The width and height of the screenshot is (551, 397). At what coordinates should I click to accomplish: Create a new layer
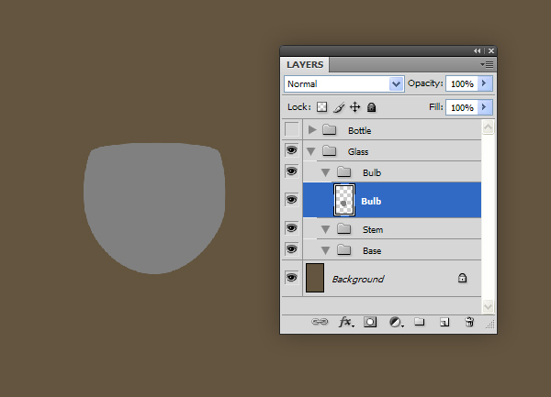pyautogui.click(x=444, y=322)
